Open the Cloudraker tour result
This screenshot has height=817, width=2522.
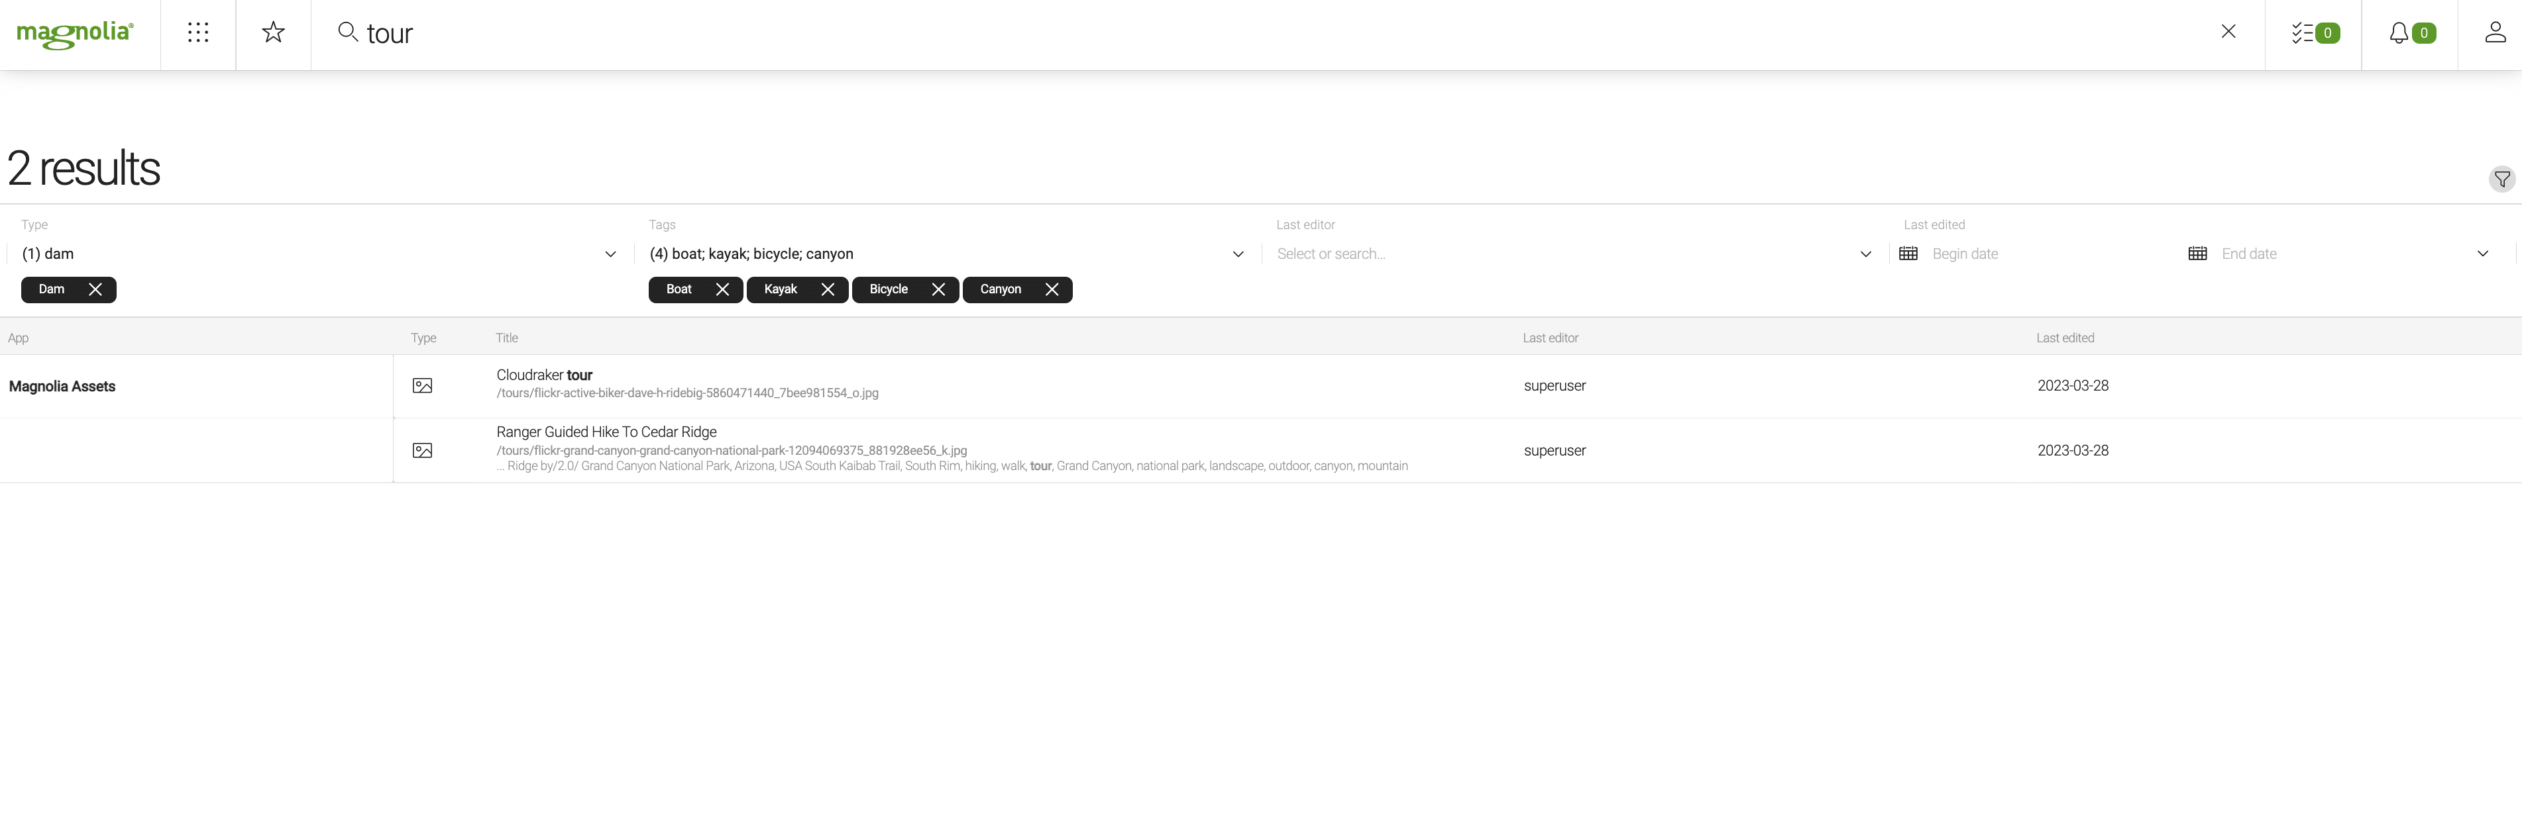(x=544, y=375)
